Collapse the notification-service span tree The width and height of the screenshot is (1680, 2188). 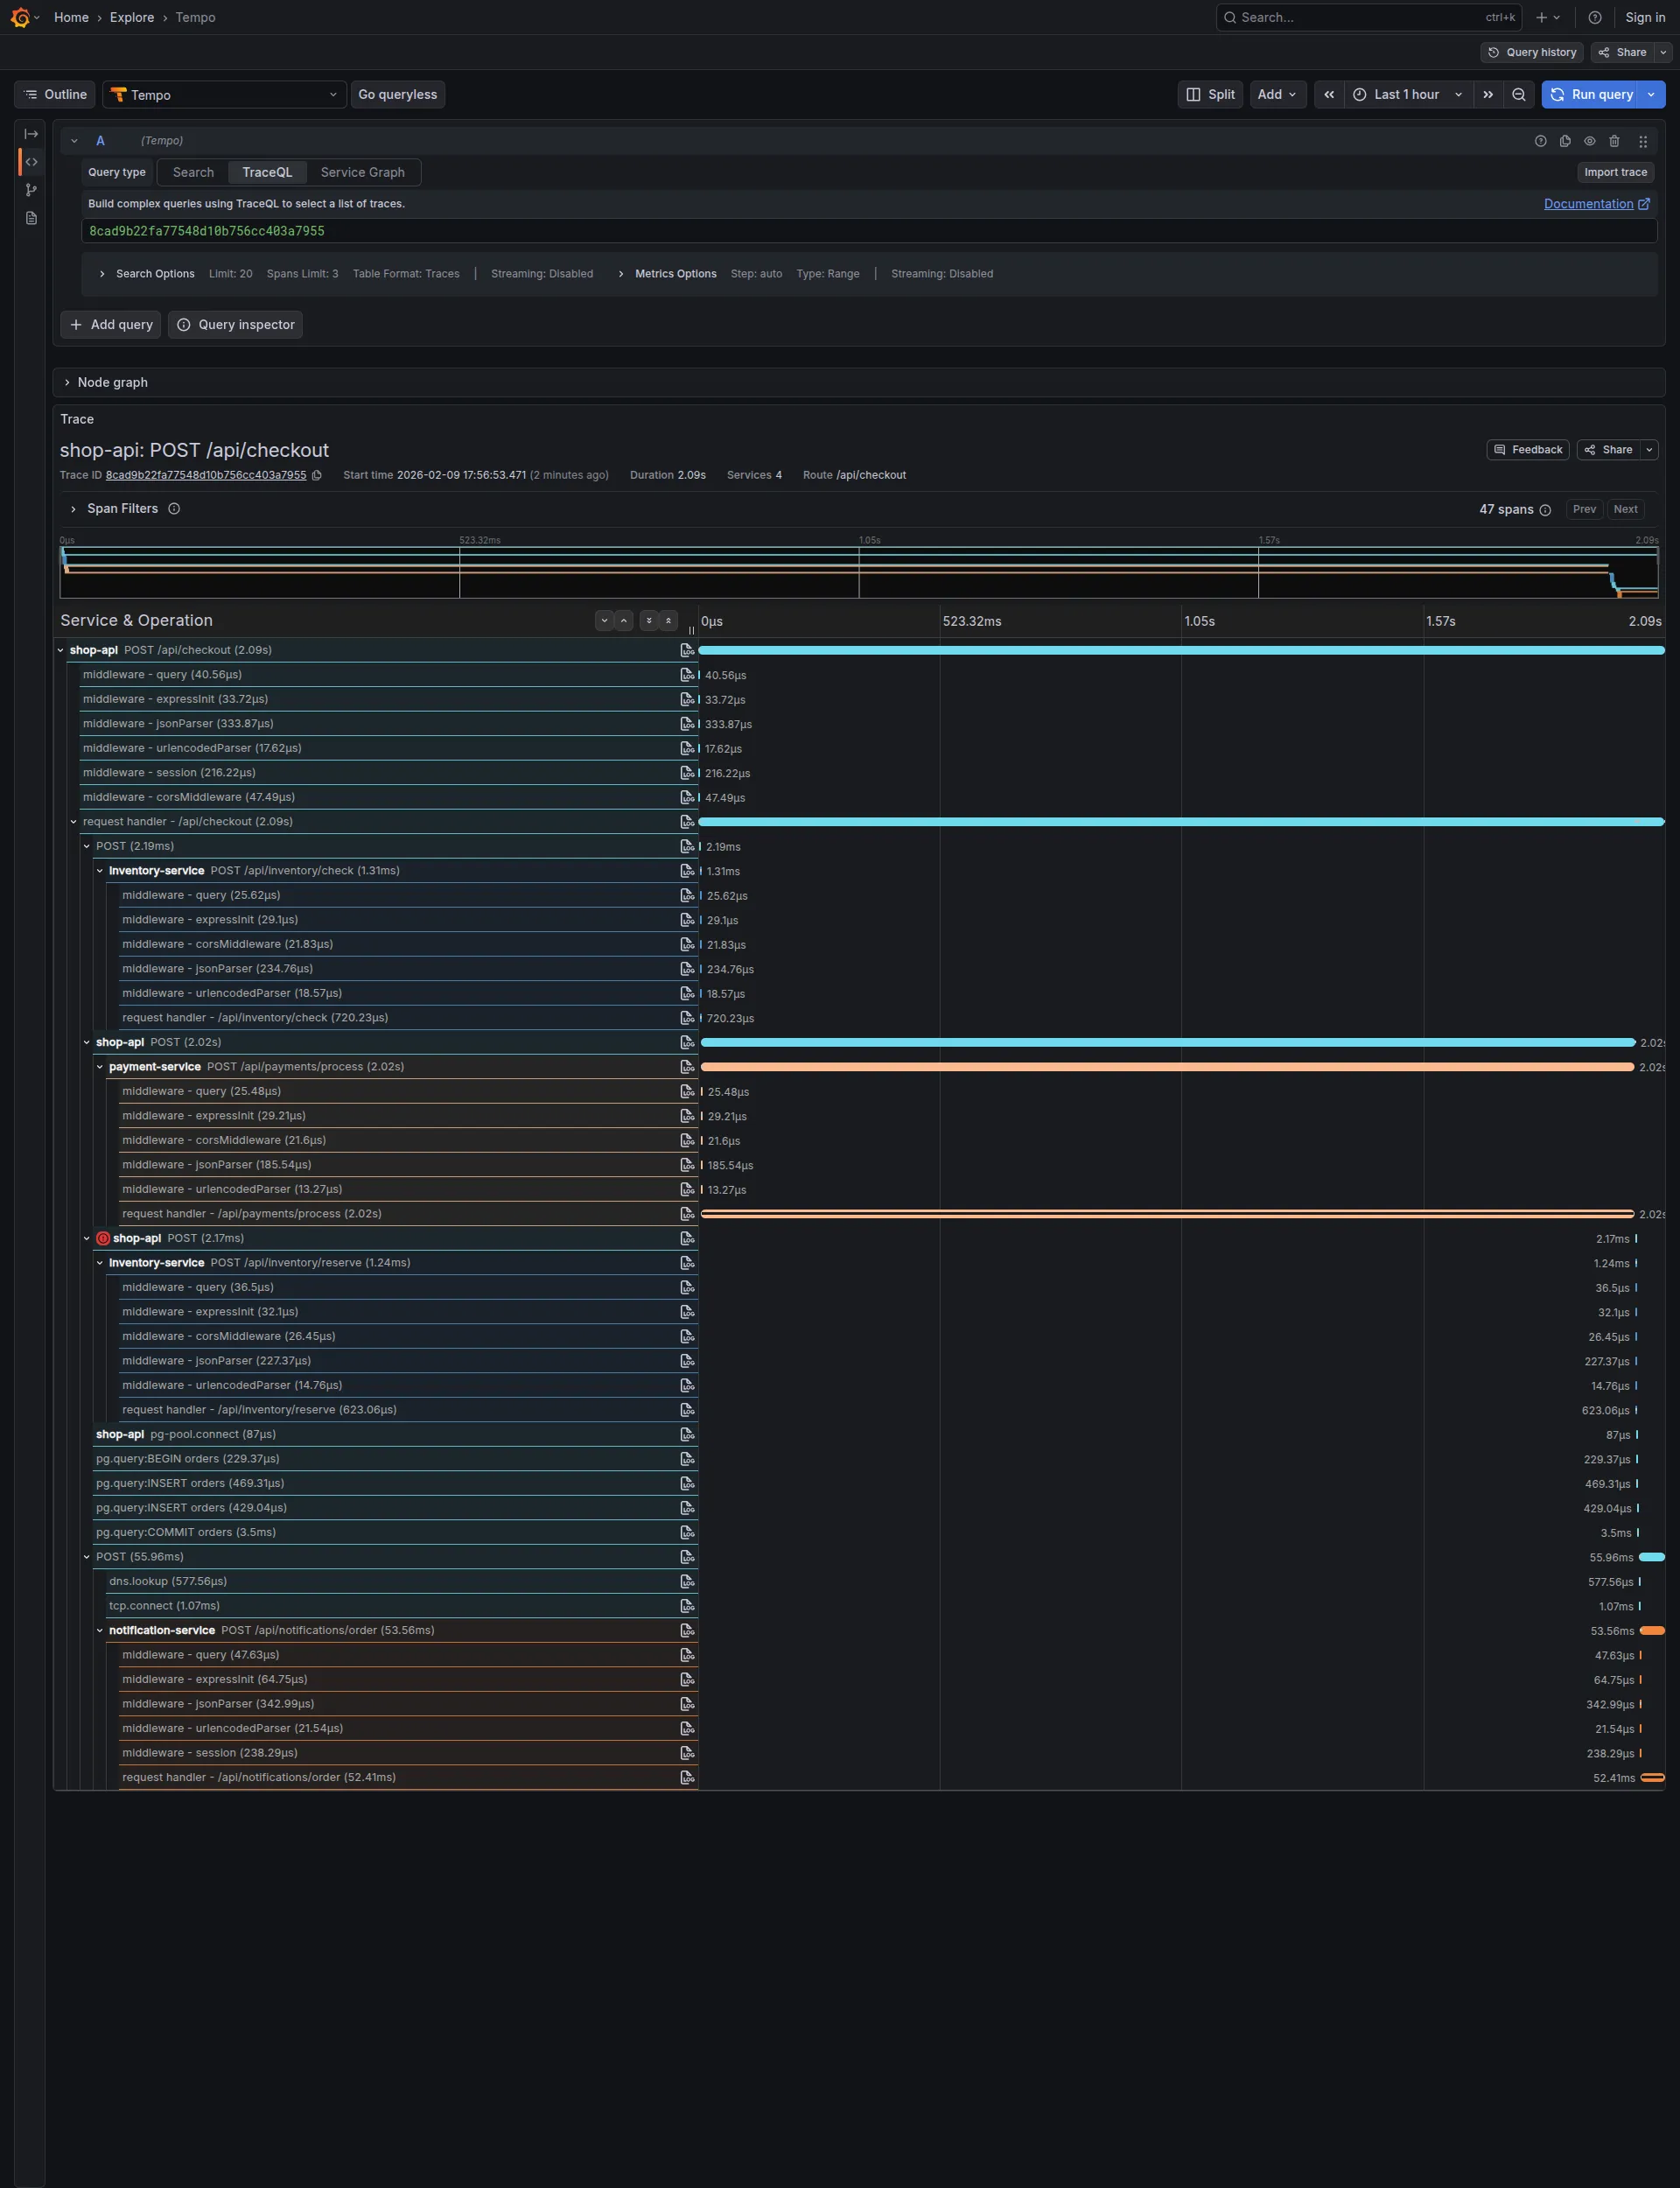(x=100, y=1630)
